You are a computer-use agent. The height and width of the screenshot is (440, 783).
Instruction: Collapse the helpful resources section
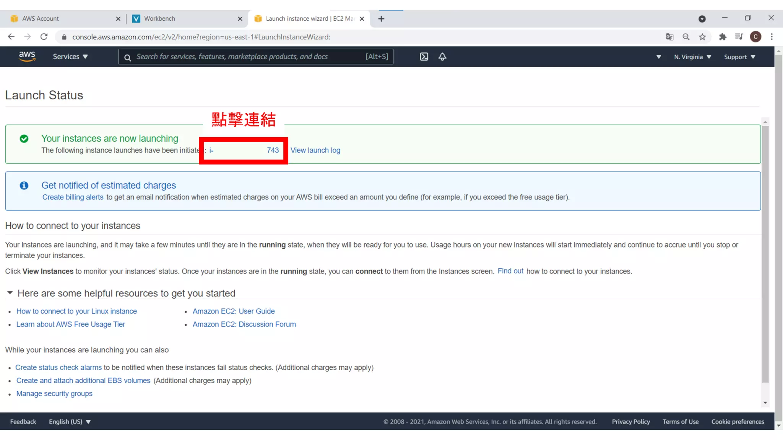coord(10,293)
